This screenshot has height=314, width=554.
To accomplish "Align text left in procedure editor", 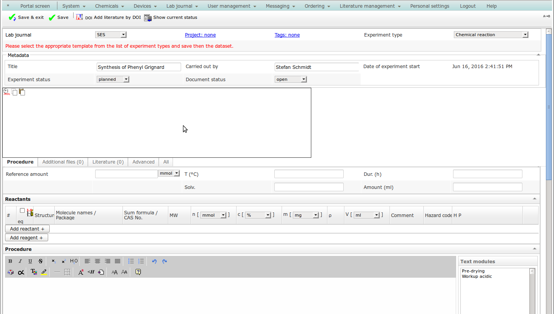I will pyautogui.click(x=87, y=261).
